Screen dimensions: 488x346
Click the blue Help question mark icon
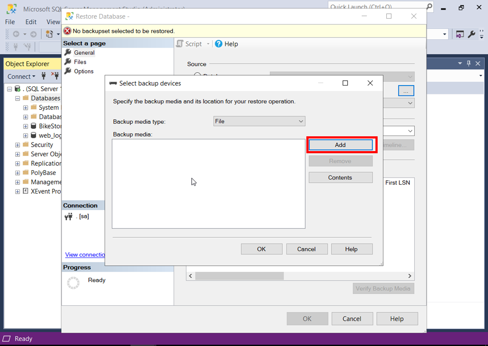point(219,44)
